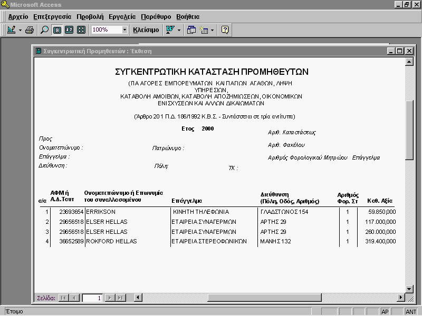
Task: Open the Εργαλεία menu
Action: point(122,17)
